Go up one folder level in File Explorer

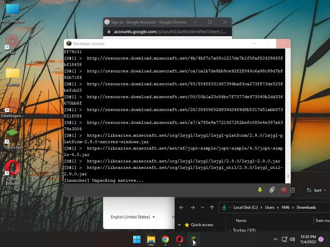[x=212, y=207]
